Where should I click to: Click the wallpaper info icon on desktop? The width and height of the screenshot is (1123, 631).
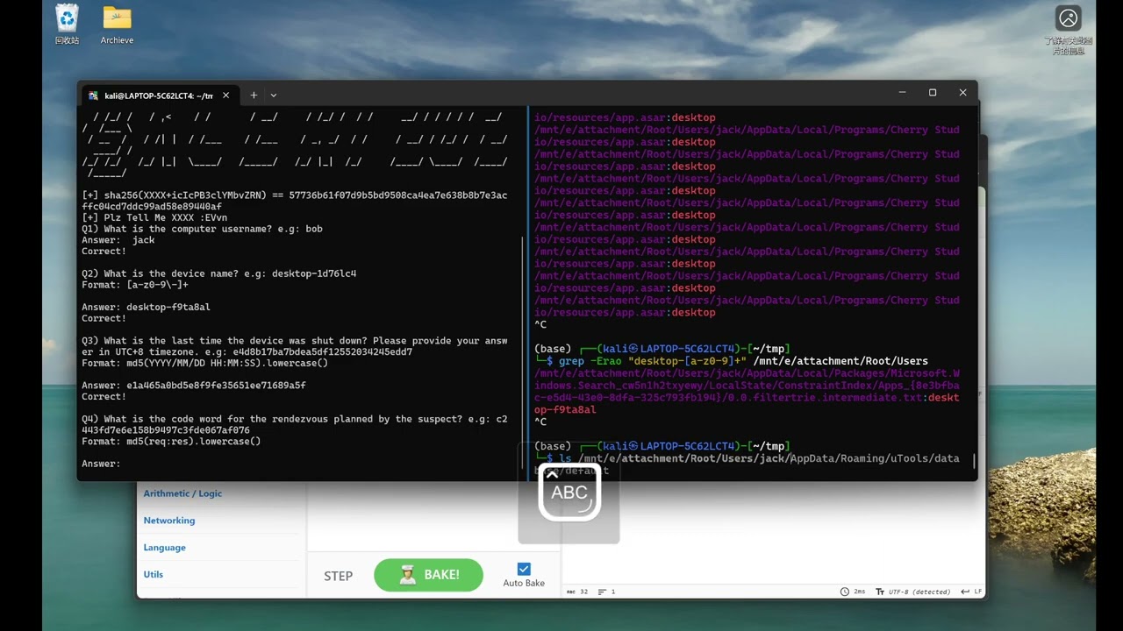point(1068,29)
